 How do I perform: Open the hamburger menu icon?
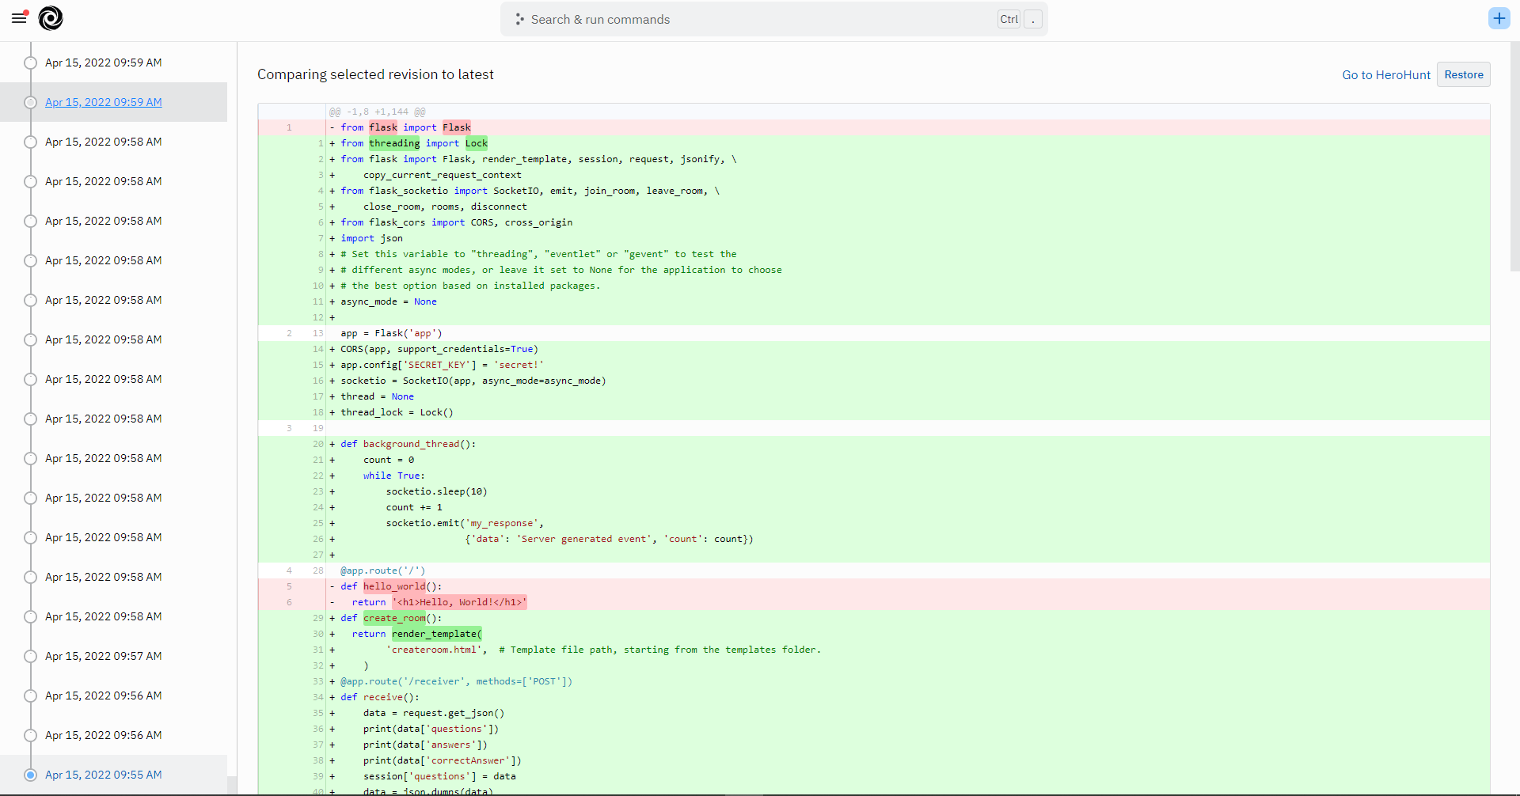coord(20,17)
